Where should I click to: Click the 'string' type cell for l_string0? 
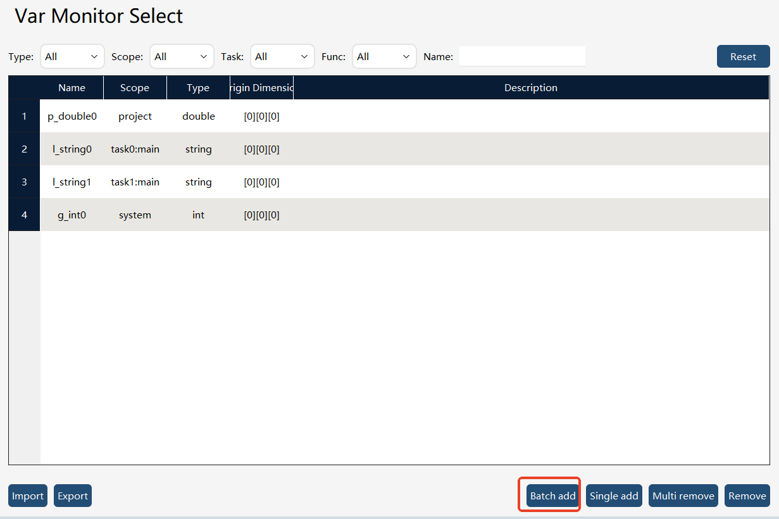[198, 149]
